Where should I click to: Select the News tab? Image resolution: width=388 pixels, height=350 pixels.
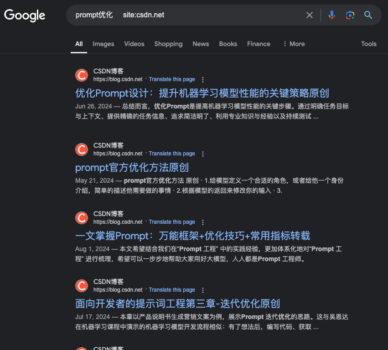click(x=201, y=44)
